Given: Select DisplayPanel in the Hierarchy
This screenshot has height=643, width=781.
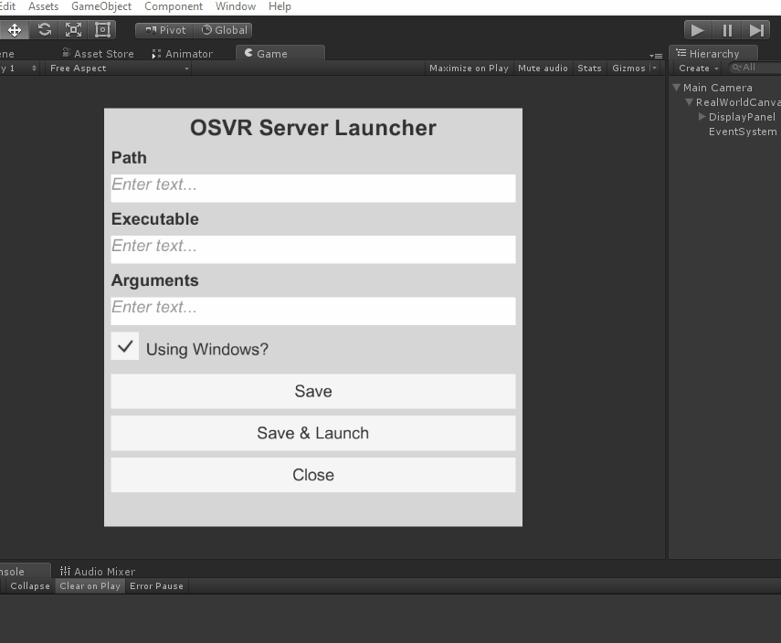Looking at the screenshot, I should (742, 117).
